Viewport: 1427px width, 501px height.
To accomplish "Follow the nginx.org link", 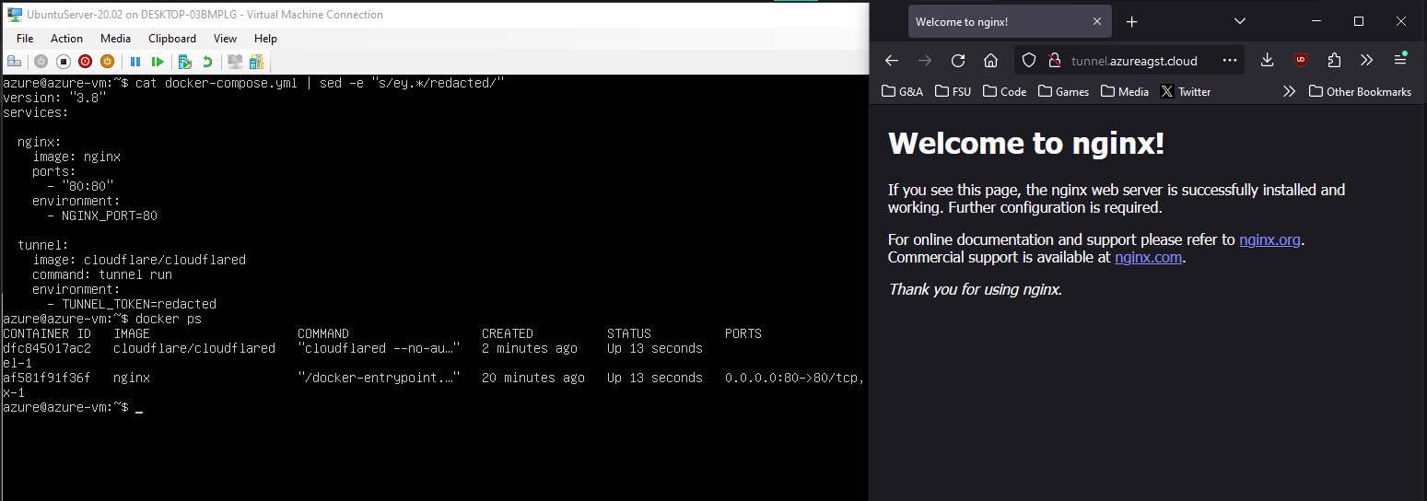I will pos(1269,239).
